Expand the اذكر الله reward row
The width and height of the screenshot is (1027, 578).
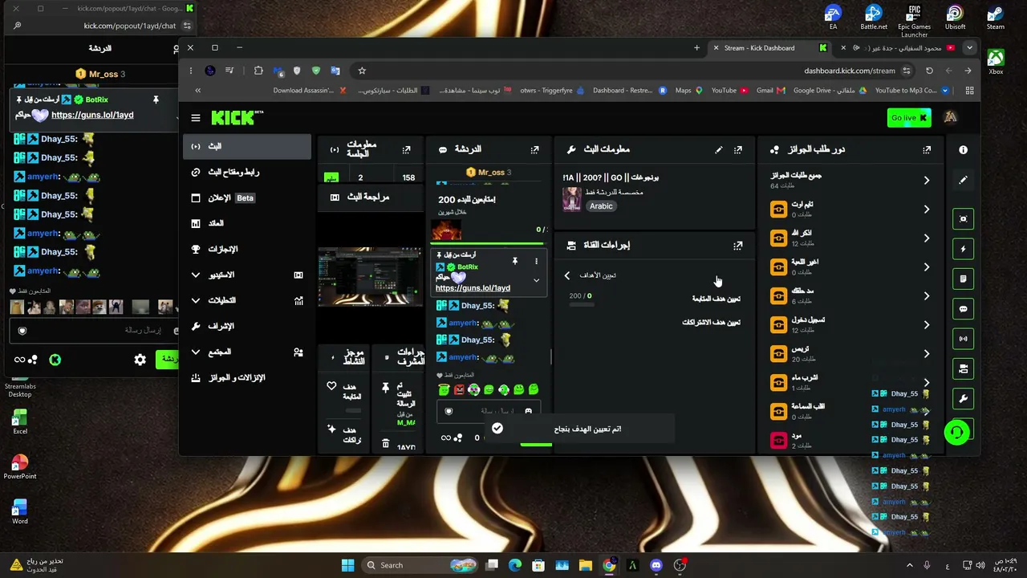pos(926,238)
